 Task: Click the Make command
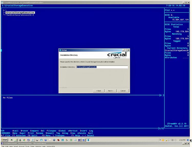pyautogui.click(x=15, y=133)
